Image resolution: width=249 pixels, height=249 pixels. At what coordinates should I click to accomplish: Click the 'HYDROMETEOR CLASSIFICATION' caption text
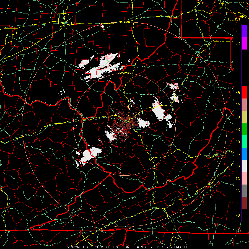pos(97,247)
